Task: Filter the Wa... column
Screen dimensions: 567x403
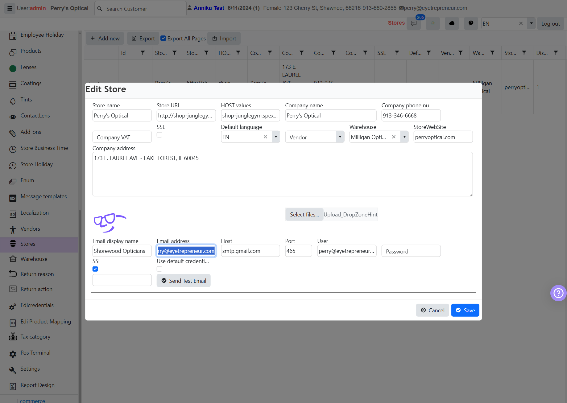Action: pos(492,53)
